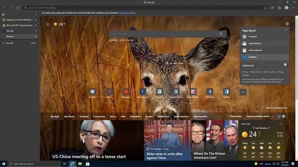Switch to the Asia feed tab
Viewport: 298px width, 167px height.
coord(123,116)
